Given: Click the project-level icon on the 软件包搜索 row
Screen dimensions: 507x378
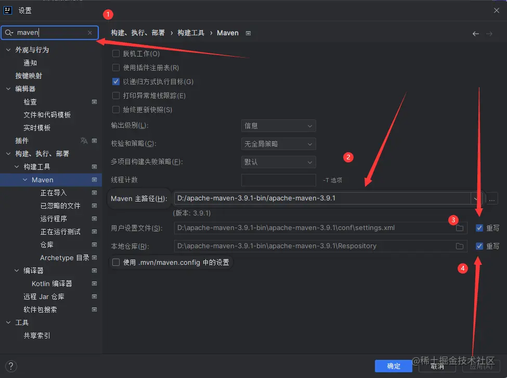Looking at the screenshot, I should click(x=95, y=309).
